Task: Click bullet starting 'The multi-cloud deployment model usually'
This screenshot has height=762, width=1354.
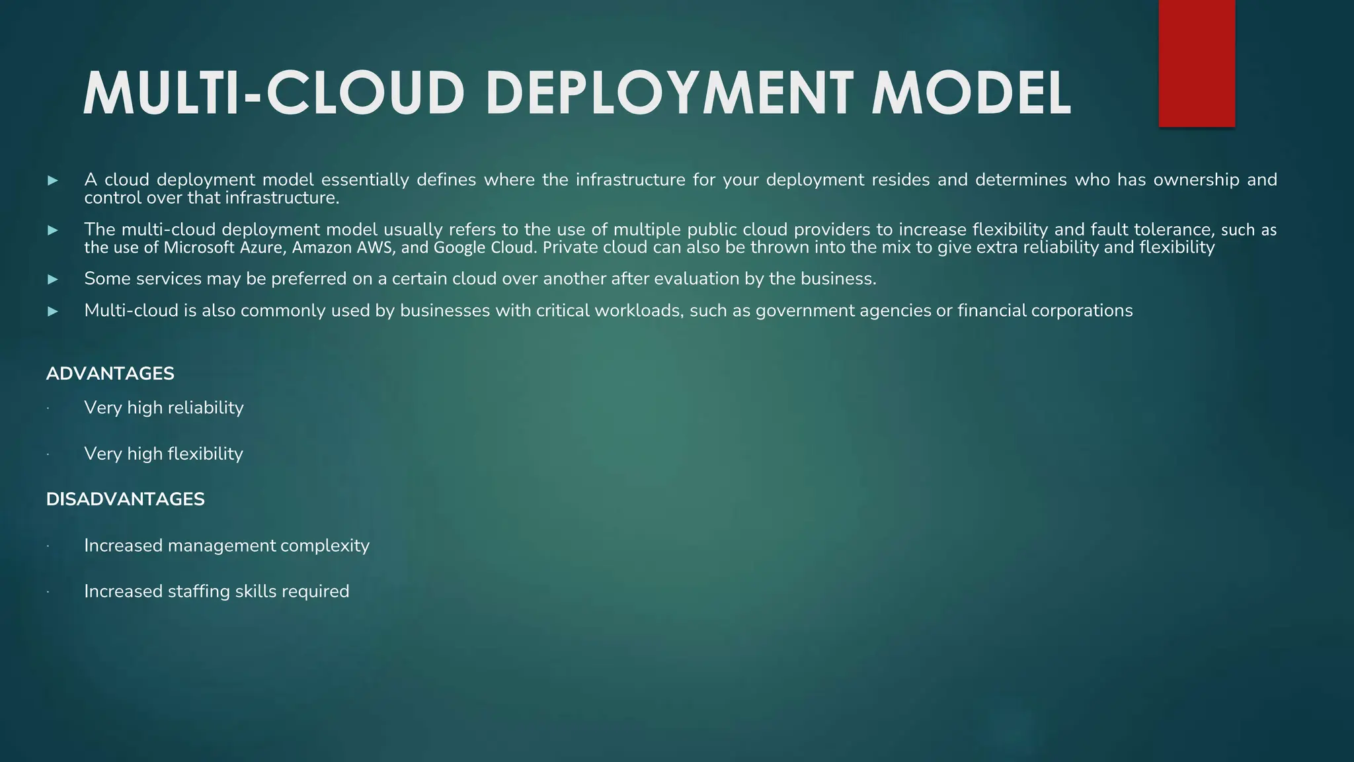Action: coord(680,238)
